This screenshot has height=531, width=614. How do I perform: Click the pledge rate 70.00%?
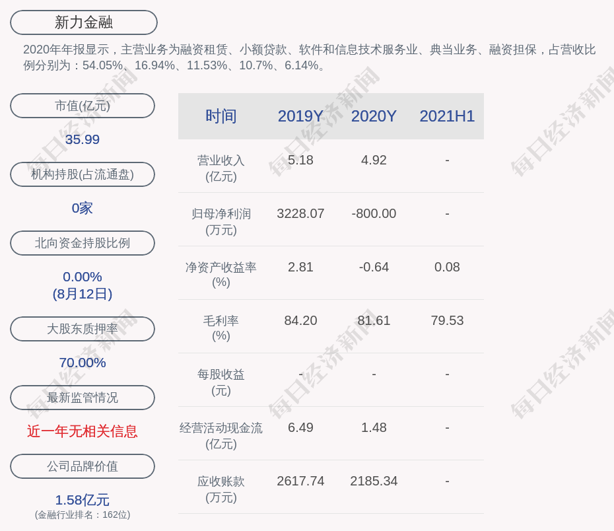coord(83,363)
